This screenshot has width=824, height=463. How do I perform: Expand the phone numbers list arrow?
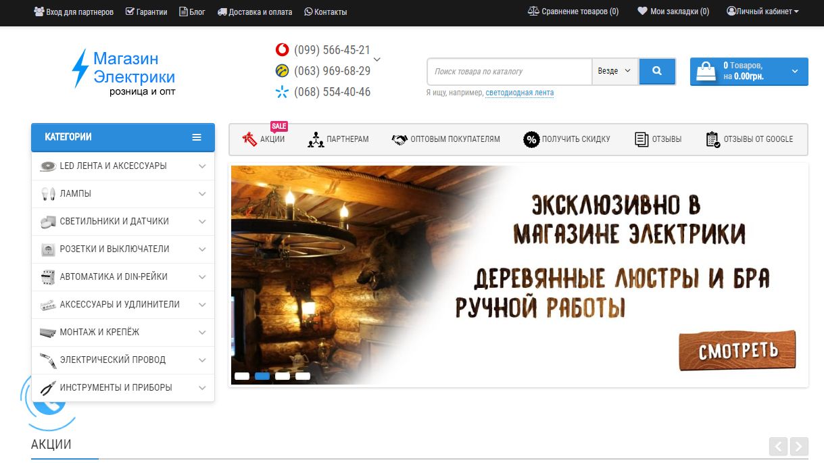coord(377,59)
